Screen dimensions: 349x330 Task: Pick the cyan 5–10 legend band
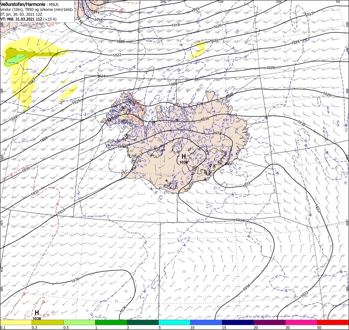174,322
